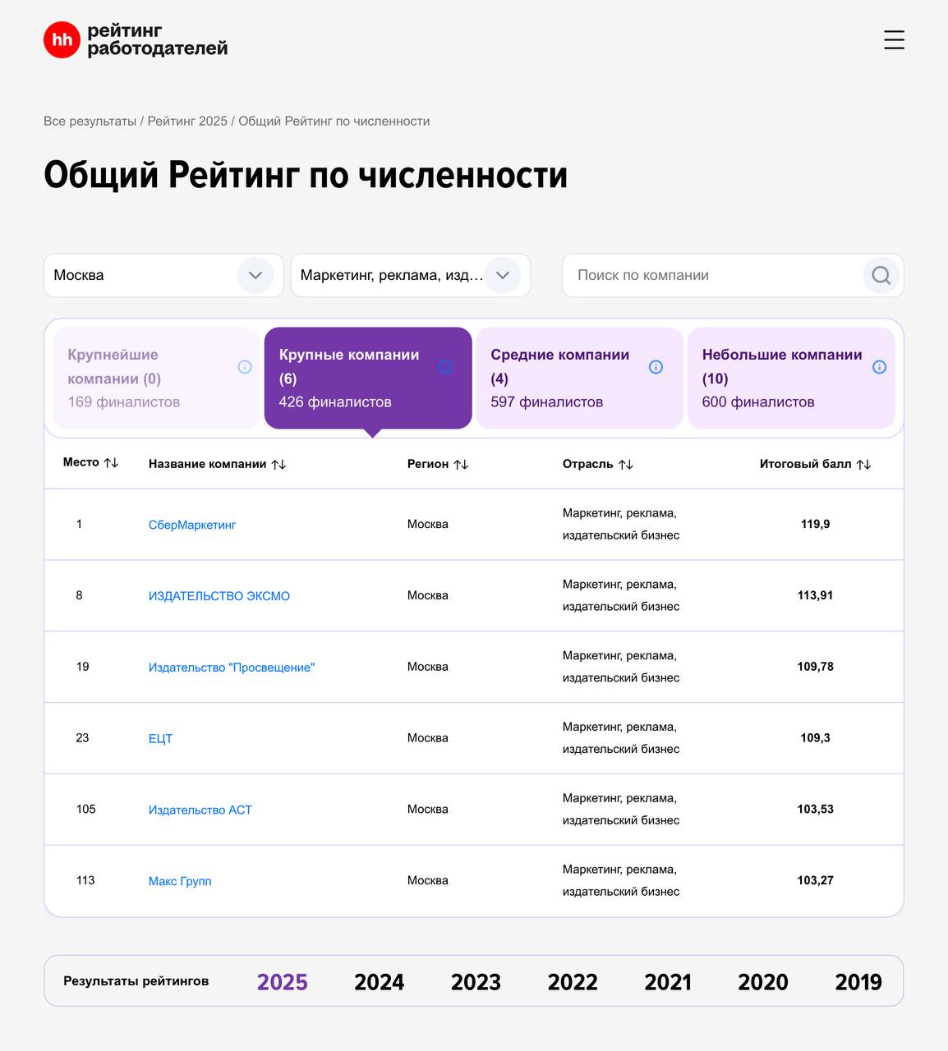View 2024 rating results
This screenshot has height=1051, width=948.
point(379,982)
